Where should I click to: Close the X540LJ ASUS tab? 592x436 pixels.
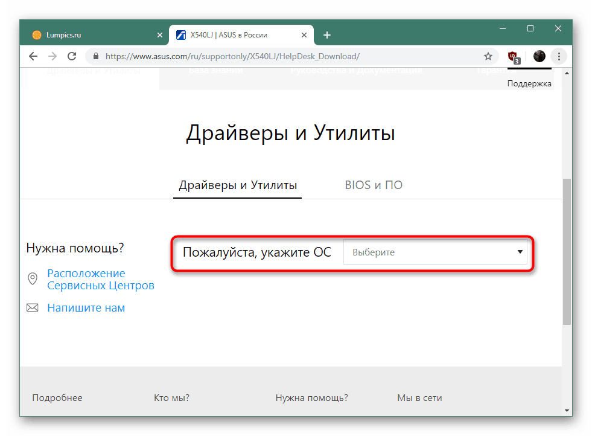(x=304, y=35)
